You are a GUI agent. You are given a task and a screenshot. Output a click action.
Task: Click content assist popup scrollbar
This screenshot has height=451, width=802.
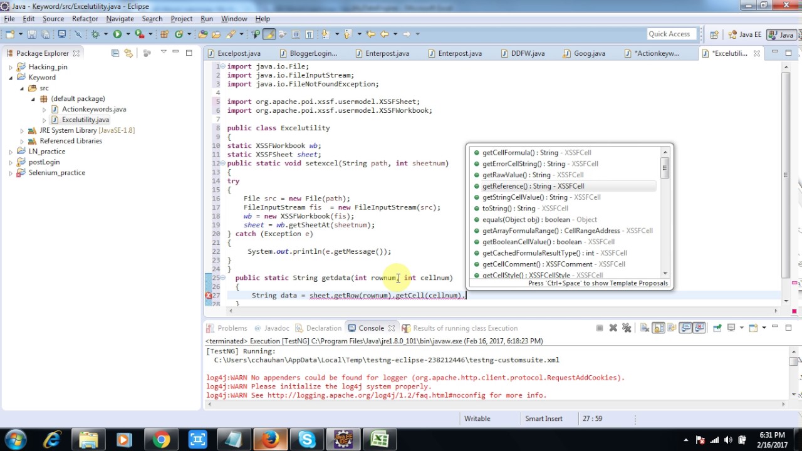click(x=665, y=168)
